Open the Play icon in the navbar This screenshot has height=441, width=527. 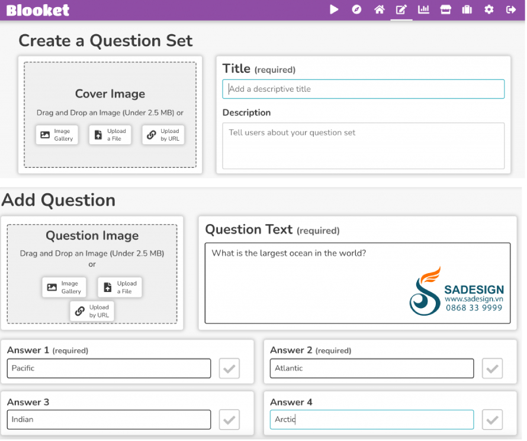coord(334,9)
